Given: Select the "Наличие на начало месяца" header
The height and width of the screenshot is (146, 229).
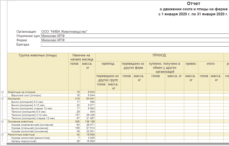Looking at the screenshot, I should [x=82, y=57].
